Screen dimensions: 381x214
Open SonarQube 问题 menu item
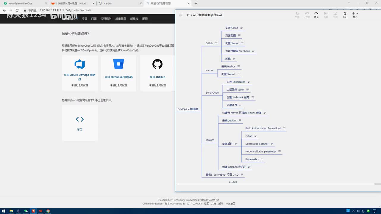point(94,18)
